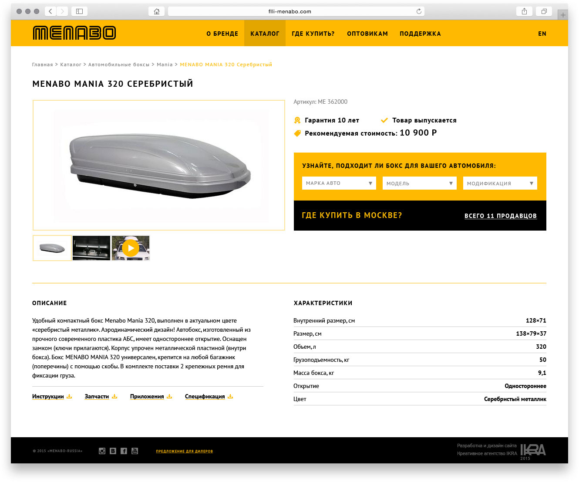579x483 pixels.
Task: Go to Mania breadcrumb link
Action: (165, 65)
